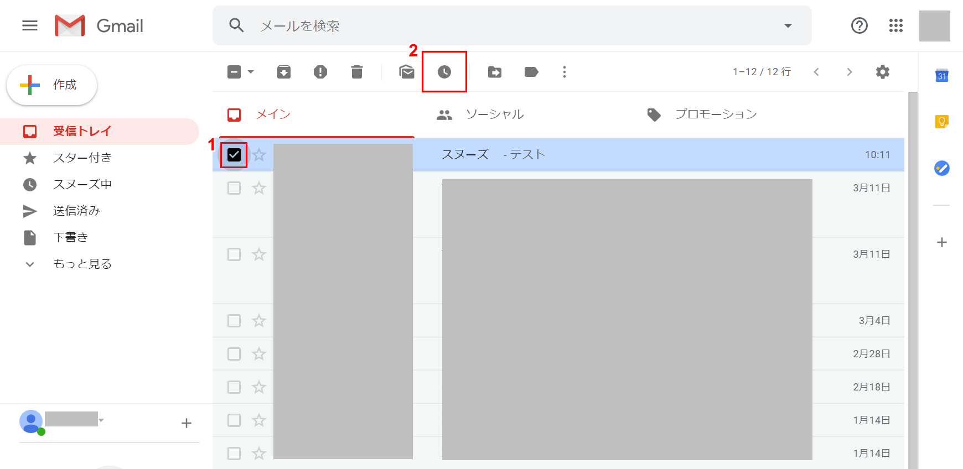Open Google Calendar side panel icon
The width and height of the screenshot is (963, 469).
[941, 76]
